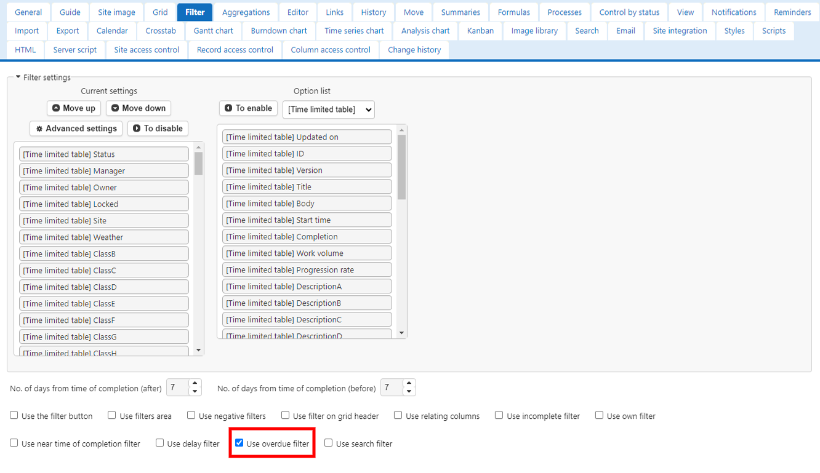Click the To enable button
The height and width of the screenshot is (473, 820).
click(x=248, y=108)
